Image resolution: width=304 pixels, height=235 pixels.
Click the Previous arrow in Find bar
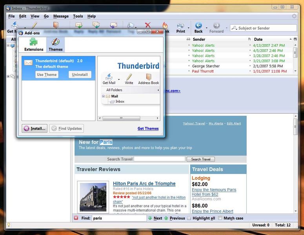point(166,218)
